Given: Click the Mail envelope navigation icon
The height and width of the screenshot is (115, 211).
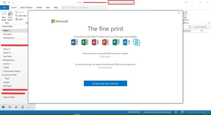Looking at the screenshot, I should [x=3, y=107].
